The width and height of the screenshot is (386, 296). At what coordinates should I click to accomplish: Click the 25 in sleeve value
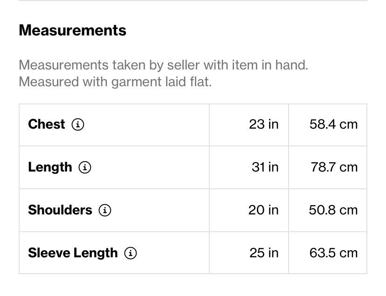tap(264, 253)
